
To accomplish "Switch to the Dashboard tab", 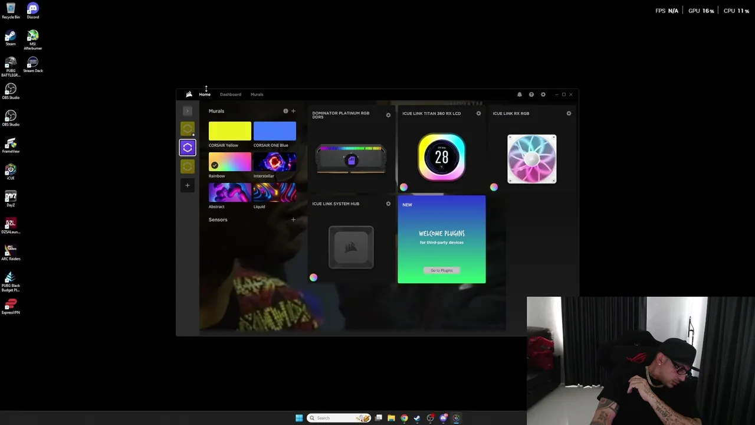I will point(231,94).
